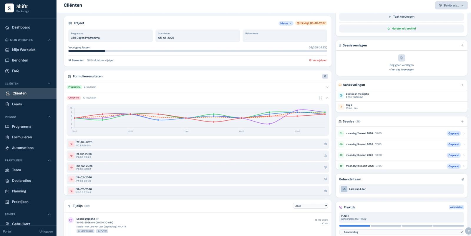Click the document icon in Sessieverslagen
Screen dimensions: 471x236
pos(402,58)
